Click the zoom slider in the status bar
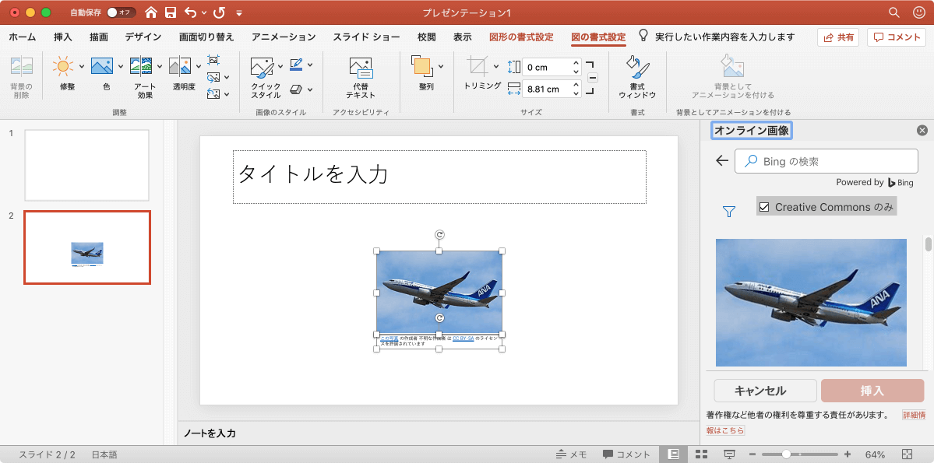This screenshot has width=934, height=463. [x=787, y=454]
